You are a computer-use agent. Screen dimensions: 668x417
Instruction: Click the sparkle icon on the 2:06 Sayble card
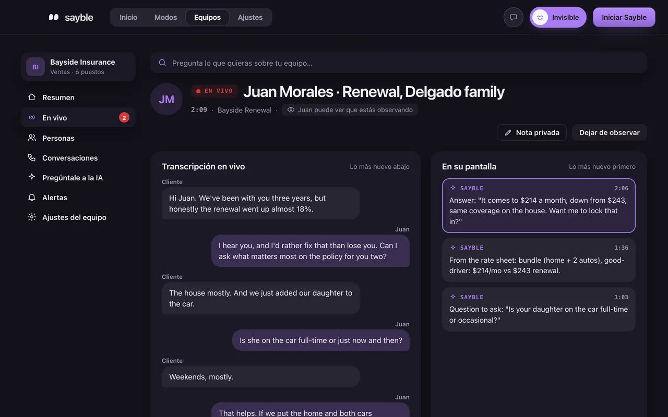coord(453,188)
